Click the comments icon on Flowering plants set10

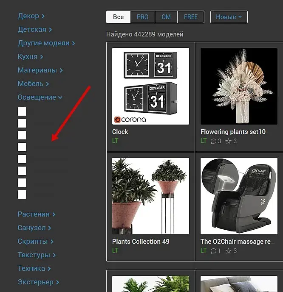pos(213,142)
